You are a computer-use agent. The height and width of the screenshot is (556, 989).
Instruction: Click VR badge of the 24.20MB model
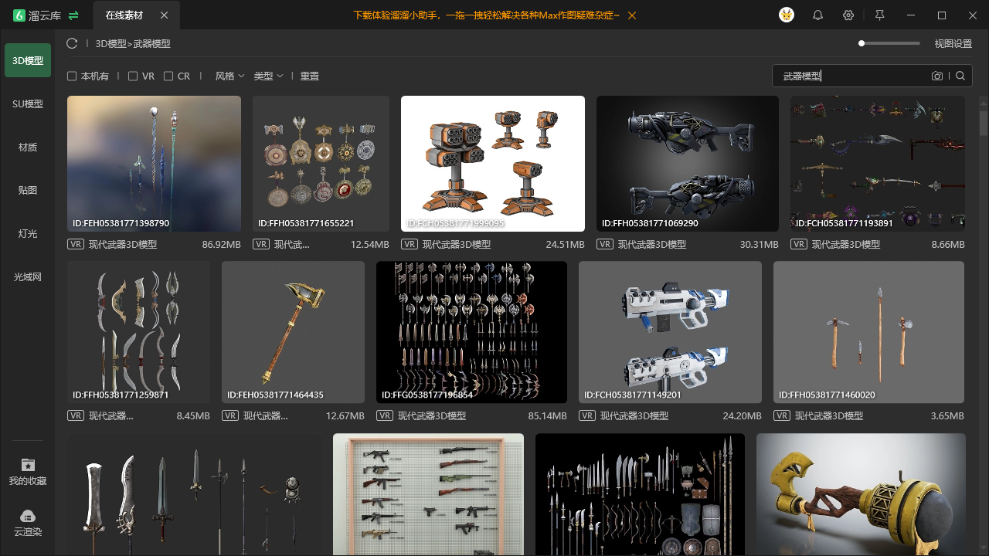click(587, 415)
